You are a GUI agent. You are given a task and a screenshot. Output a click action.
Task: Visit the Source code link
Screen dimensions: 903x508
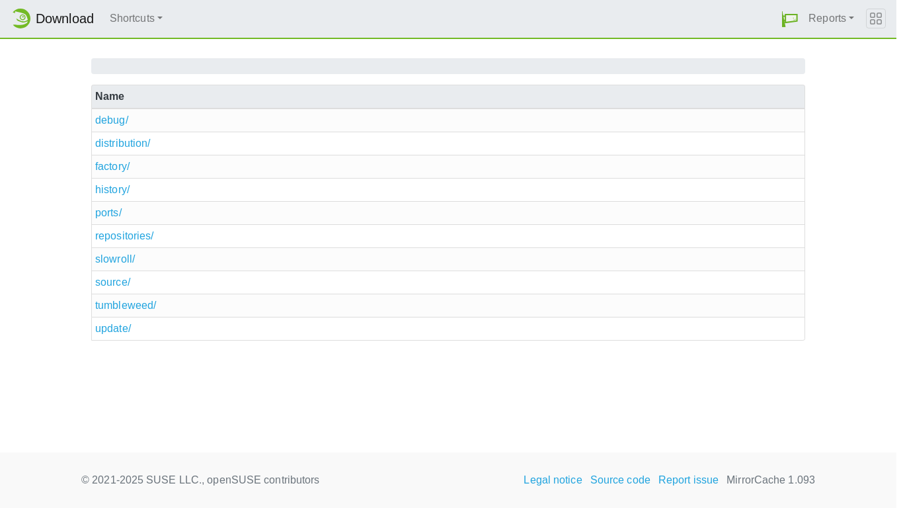620,480
